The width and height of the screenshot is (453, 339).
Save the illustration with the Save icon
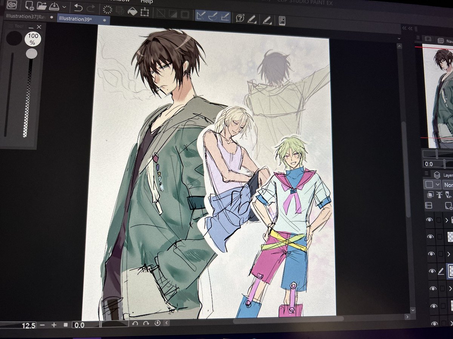click(54, 6)
